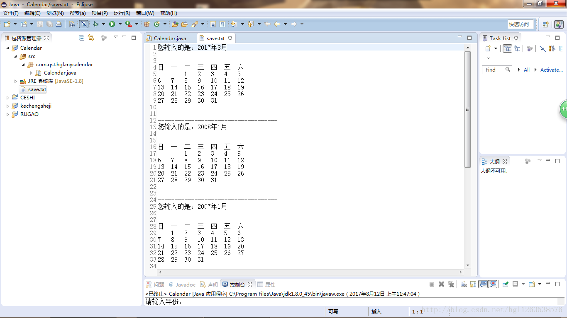Image resolution: width=567 pixels, height=318 pixels.
Task: Click the Terminate stop icon in the console
Action: (432, 284)
